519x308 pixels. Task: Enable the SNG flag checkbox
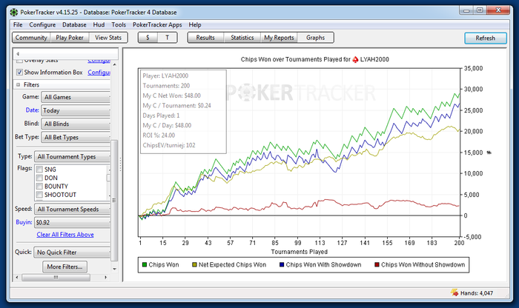point(39,170)
